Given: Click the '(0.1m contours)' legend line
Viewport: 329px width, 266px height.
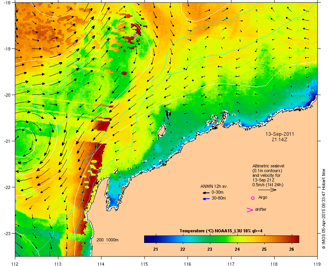Looking at the screenshot, I should 267,171.
